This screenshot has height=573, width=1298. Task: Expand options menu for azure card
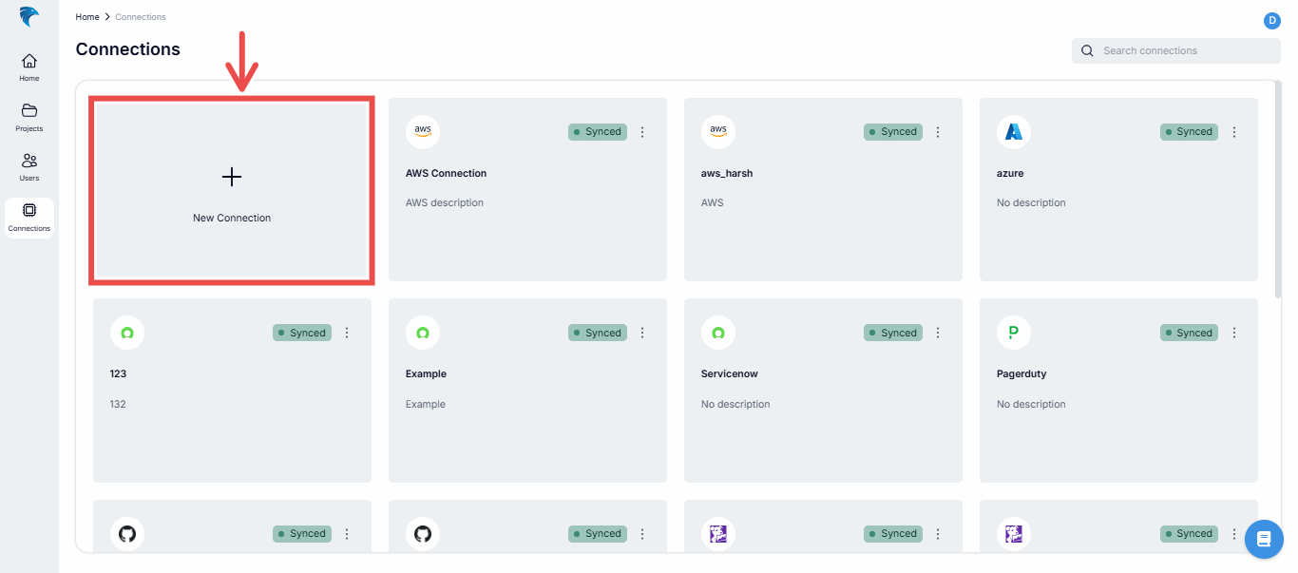[x=1234, y=132]
